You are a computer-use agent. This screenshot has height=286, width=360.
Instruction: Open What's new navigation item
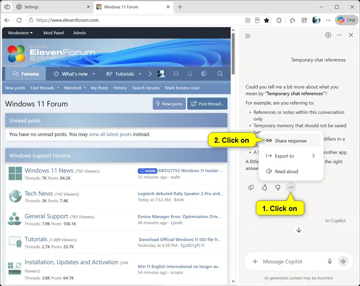pos(71,74)
